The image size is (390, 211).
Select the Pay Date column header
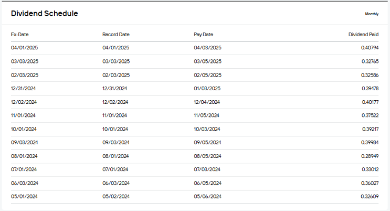tap(204, 35)
